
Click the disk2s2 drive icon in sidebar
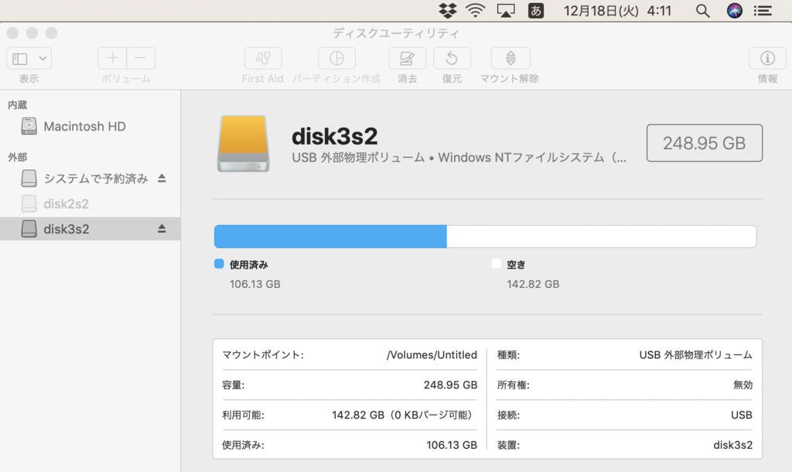pyautogui.click(x=29, y=204)
